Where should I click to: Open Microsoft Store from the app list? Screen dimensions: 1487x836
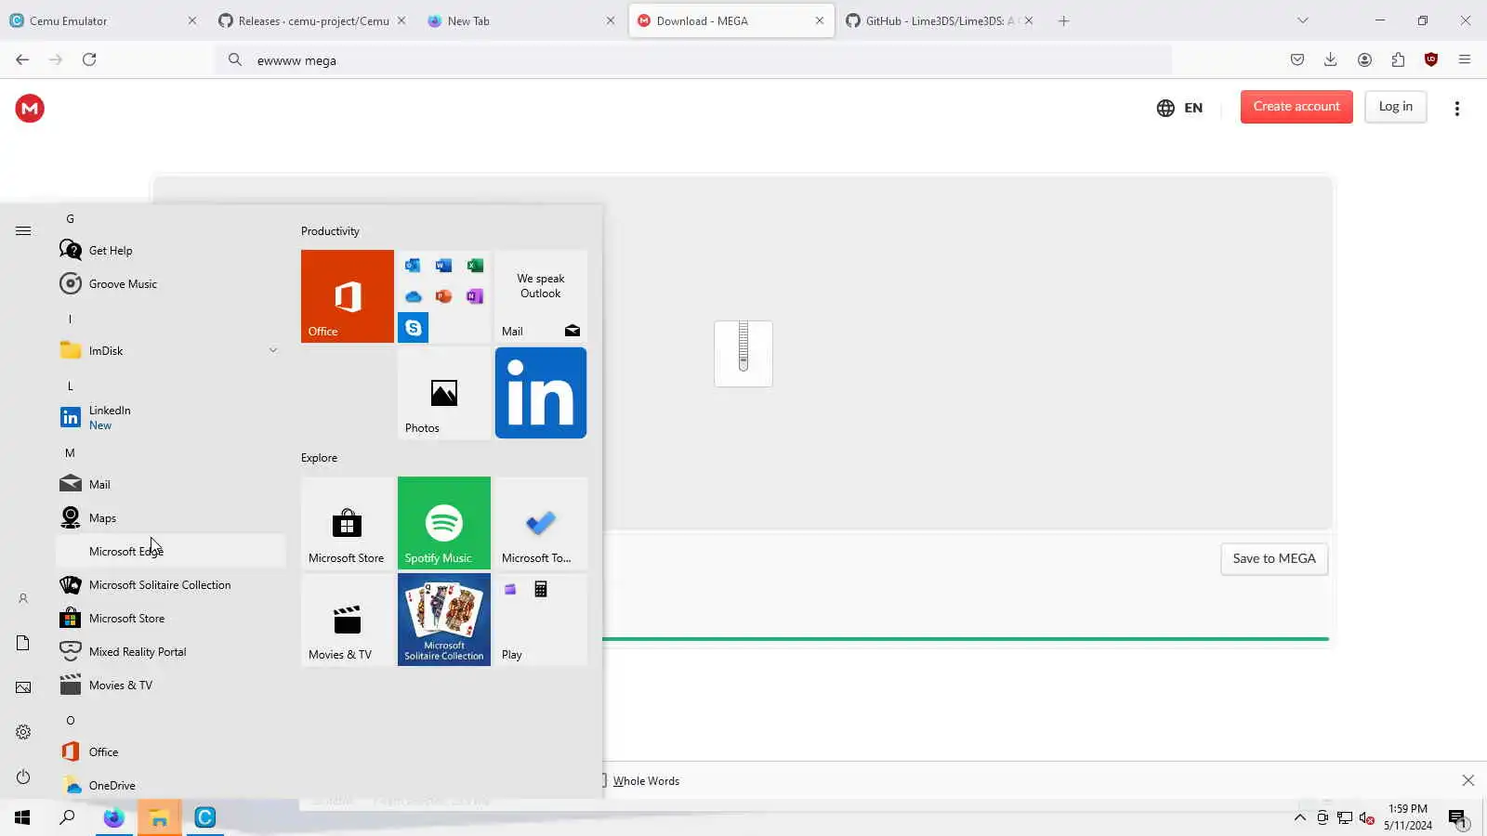click(171, 618)
